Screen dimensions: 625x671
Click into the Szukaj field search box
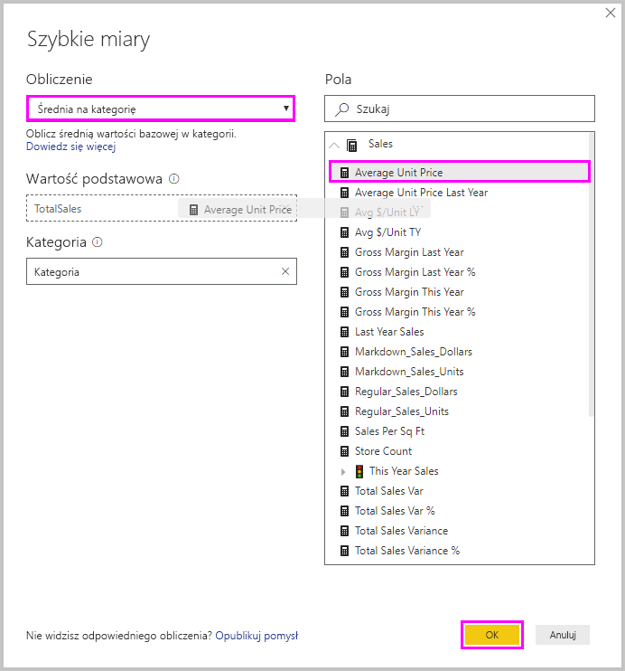click(460, 109)
